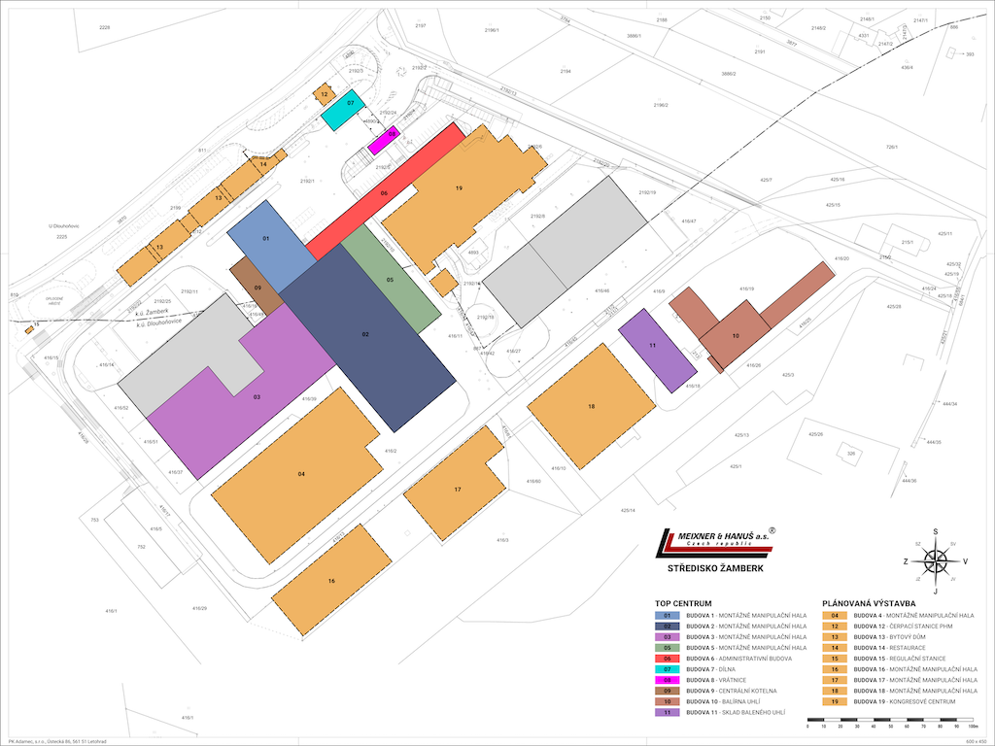
Task: Click the compass rose icon
Action: point(935,560)
